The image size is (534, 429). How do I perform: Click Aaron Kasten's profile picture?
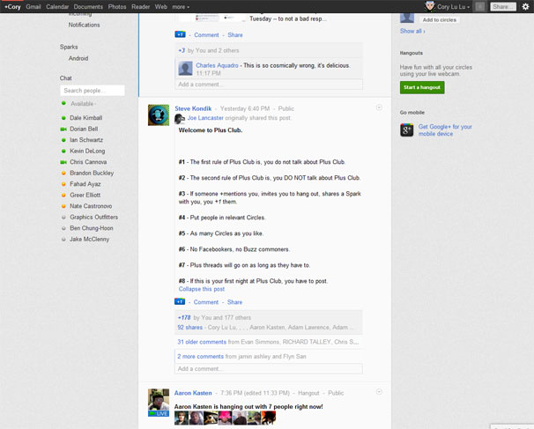click(x=159, y=399)
